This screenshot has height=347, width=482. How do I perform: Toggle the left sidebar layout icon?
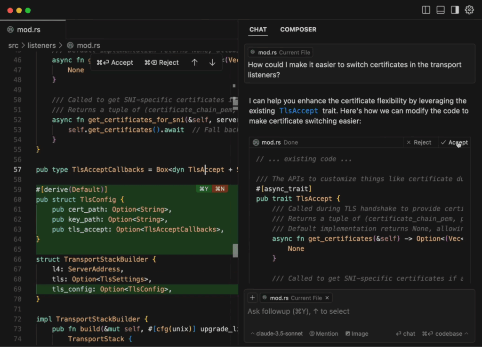point(426,10)
